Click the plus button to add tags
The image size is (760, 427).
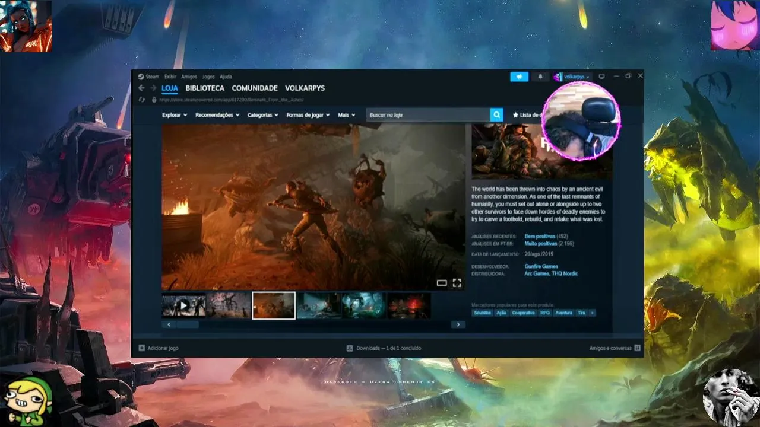pos(593,313)
